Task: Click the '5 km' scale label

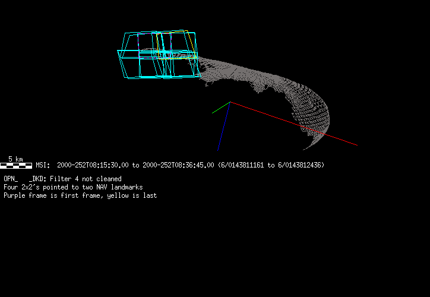Action: tap(15, 159)
